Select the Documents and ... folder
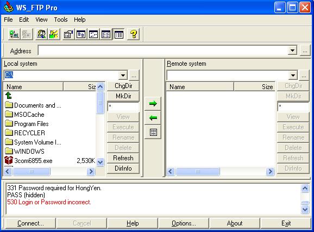314x232 pixels. click(33, 105)
